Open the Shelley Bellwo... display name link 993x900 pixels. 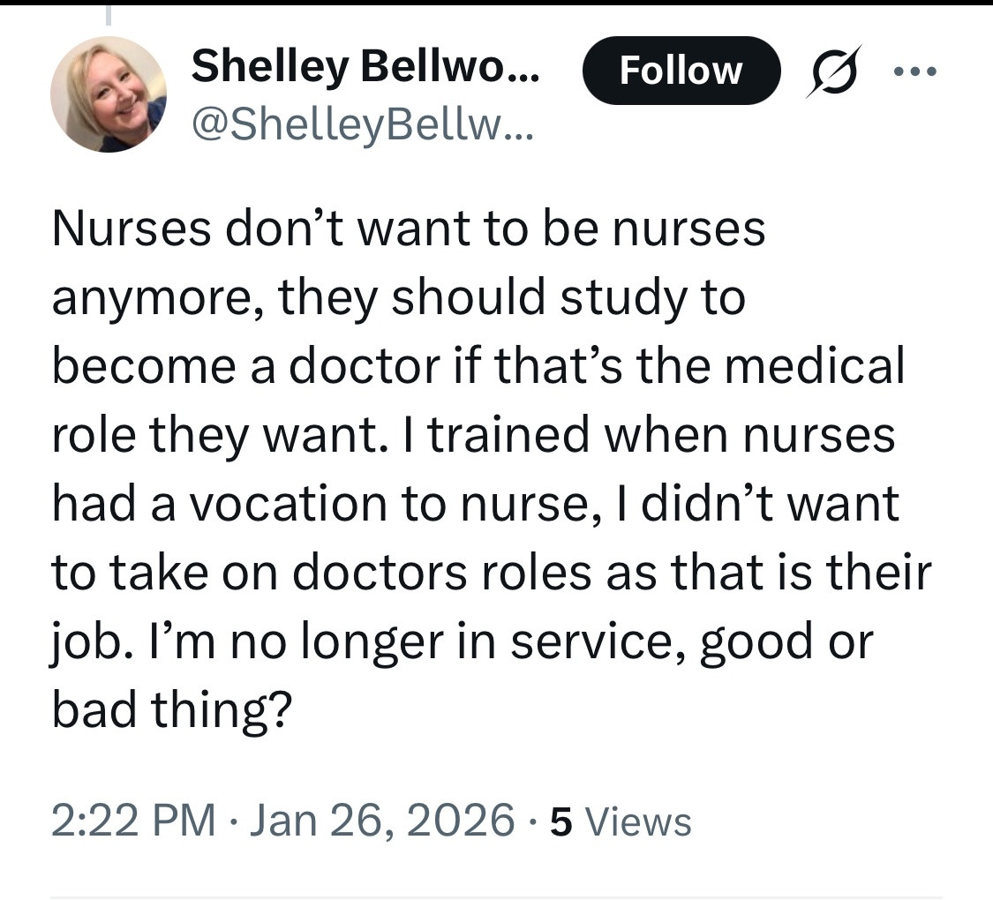click(366, 66)
